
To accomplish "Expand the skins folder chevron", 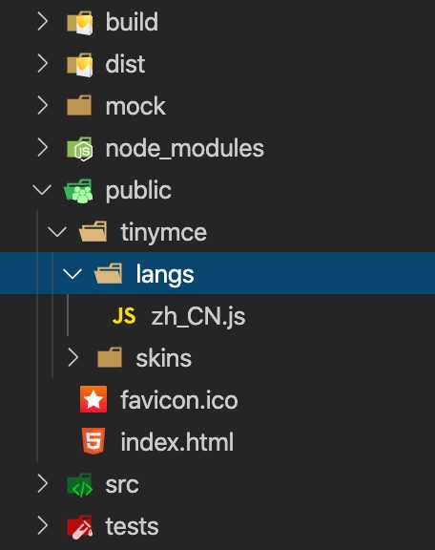I will (x=72, y=357).
